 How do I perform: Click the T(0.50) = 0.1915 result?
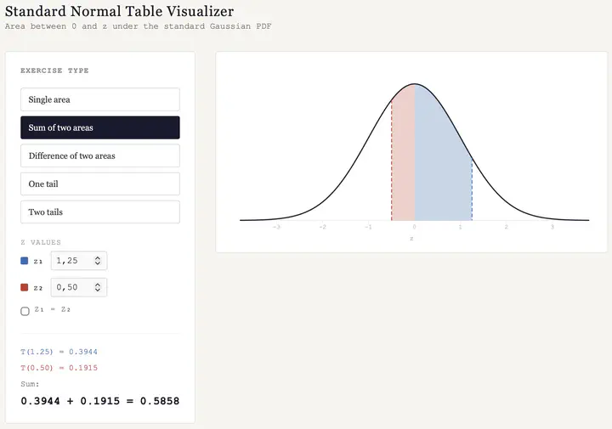[59, 368]
